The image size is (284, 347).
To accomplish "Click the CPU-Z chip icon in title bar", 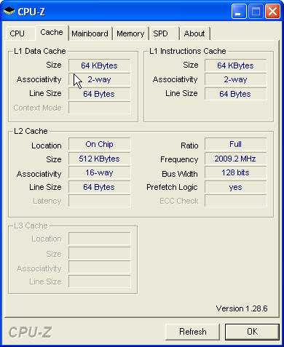I will click(9, 11).
